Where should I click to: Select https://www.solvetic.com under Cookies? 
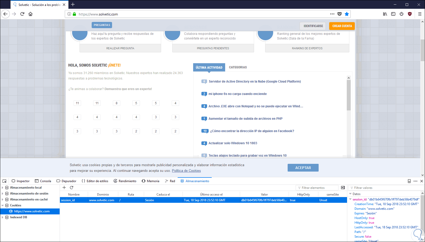[x=30, y=211]
